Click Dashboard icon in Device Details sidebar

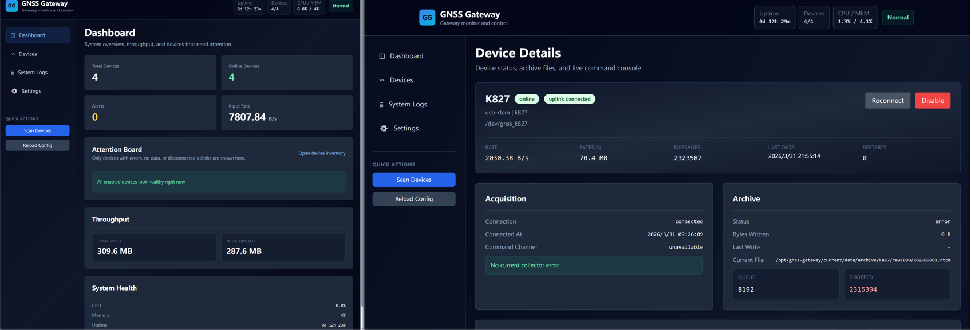pyautogui.click(x=382, y=56)
